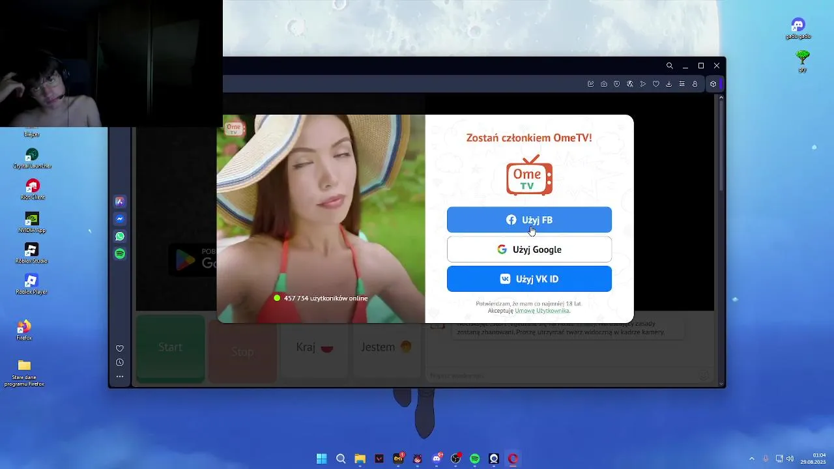Open the translate page globe icon
The image size is (834, 469).
630,84
